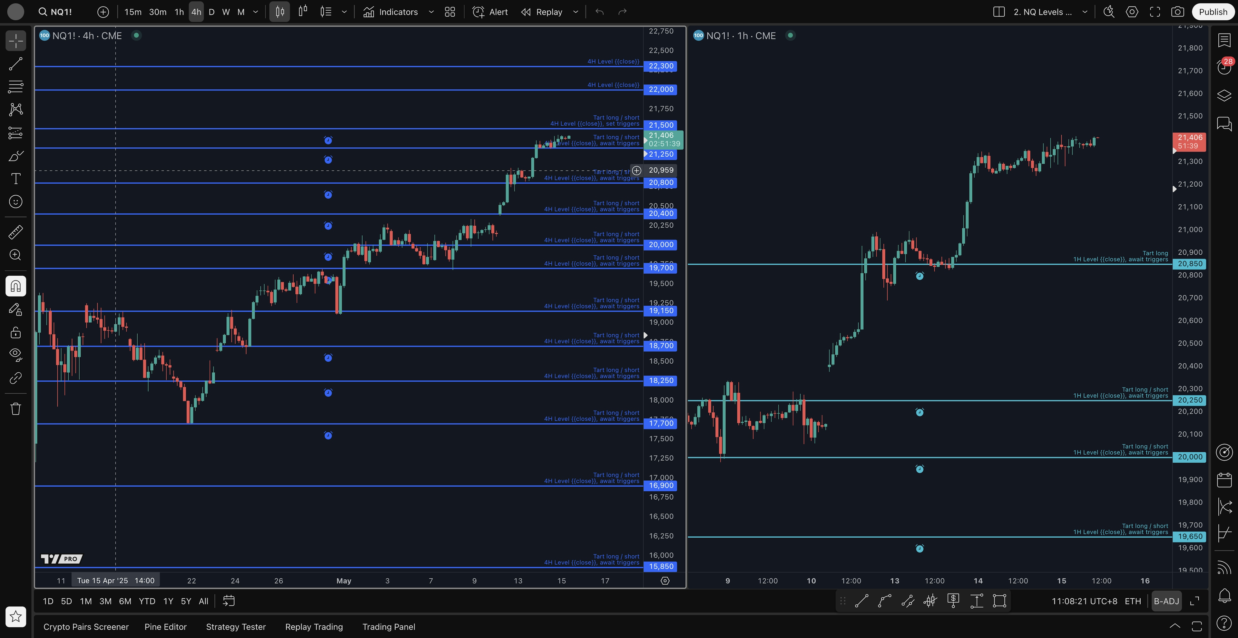Viewport: 1238px width, 638px height.
Task: Toggle lock all drawings padlock
Action: pos(15,332)
